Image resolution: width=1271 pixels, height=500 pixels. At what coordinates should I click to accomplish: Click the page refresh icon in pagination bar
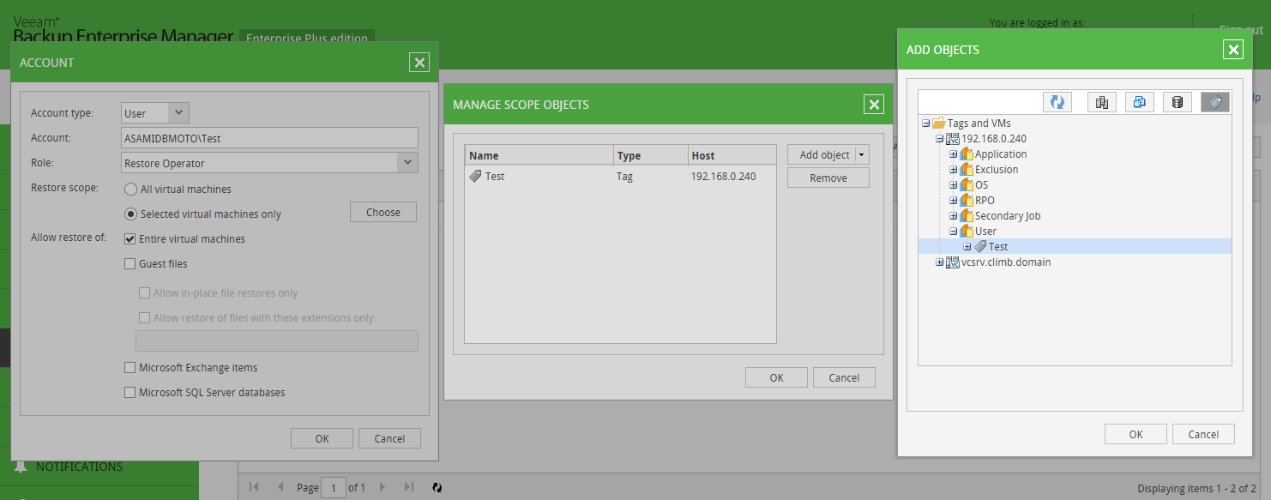pyautogui.click(x=437, y=487)
